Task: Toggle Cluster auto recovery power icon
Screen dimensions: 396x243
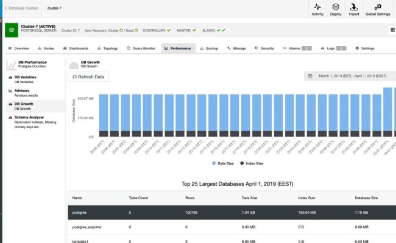Action: (x=121, y=30)
